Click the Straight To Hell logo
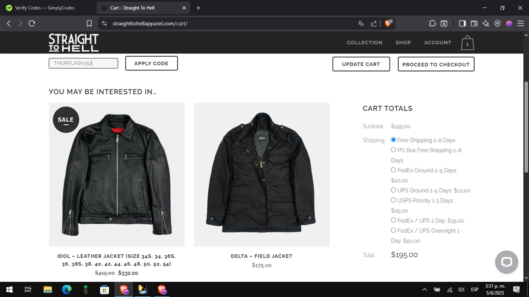Screen dimensions: 529x297 coord(74,43)
